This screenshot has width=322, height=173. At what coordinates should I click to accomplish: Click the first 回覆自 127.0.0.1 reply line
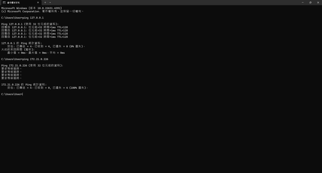[x=35, y=27]
